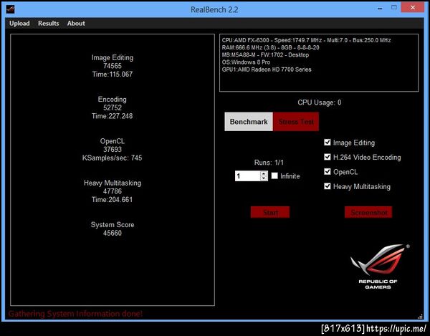This screenshot has height=336, width=430.
Task: Open the About menu
Action: click(76, 24)
